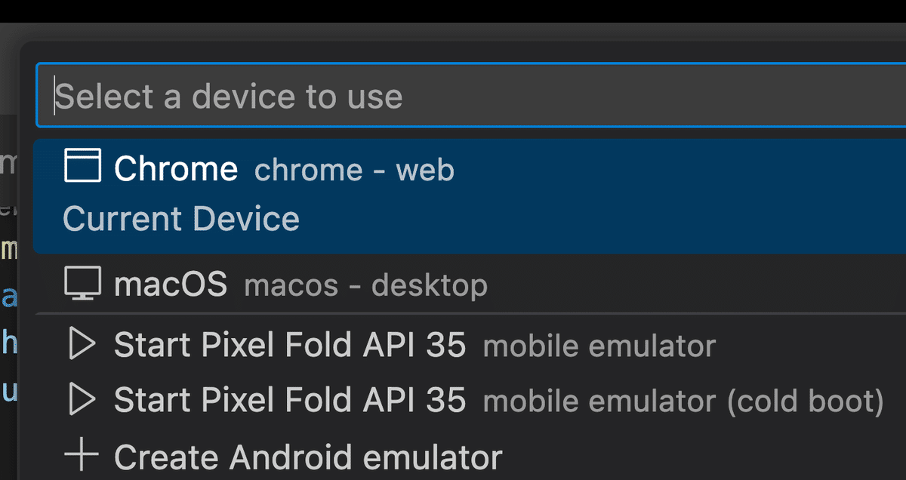Select Create Android emulator option
This screenshot has height=480, width=906.
click(x=469, y=455)
